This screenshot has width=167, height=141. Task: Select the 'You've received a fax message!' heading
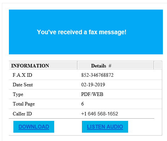click(82, 32)
